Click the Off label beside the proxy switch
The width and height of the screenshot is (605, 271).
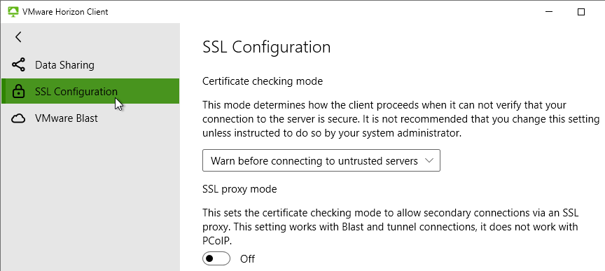point(247,258)
